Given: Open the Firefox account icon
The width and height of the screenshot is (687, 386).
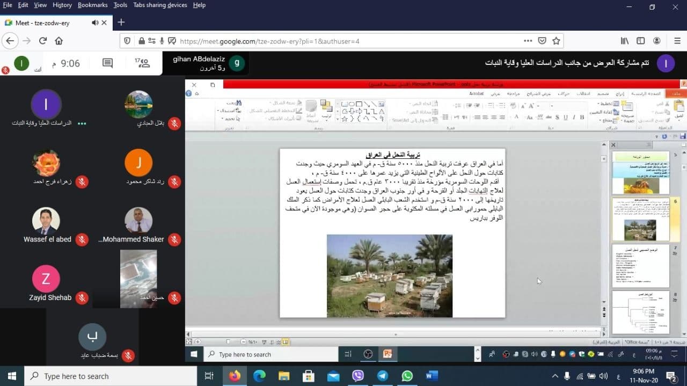Looking at the screenshot, I should pyautogui.click(x=657, y=41).
